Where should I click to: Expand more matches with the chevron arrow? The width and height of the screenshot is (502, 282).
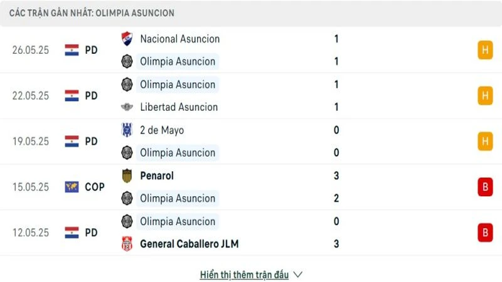click(298, 274)
